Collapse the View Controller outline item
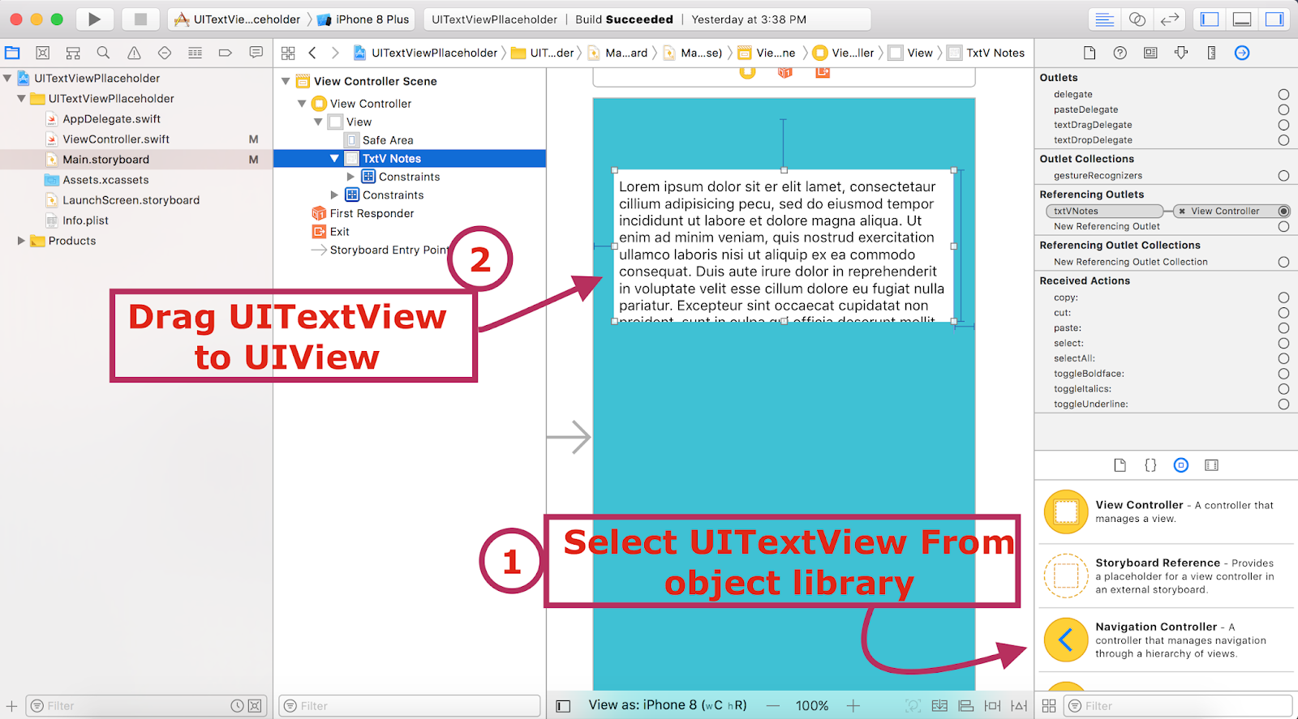 (x=302, y=104)
